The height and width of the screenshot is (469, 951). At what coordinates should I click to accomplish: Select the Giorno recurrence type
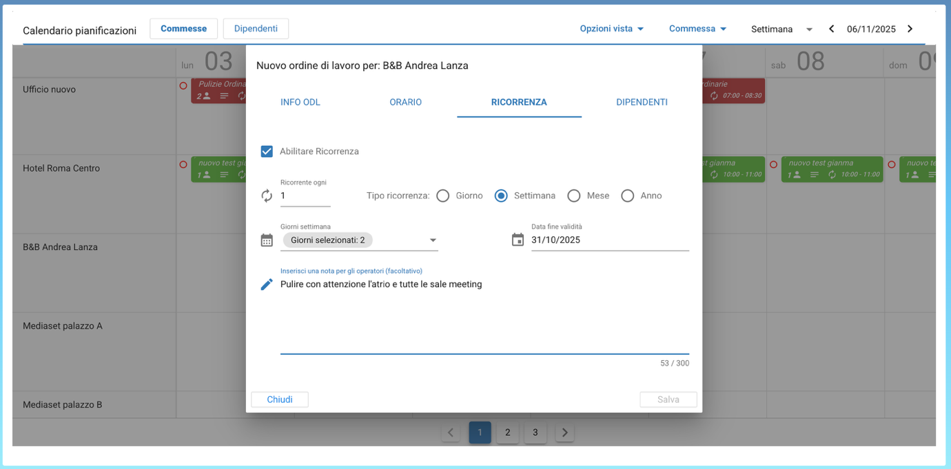tap(443, 196)
